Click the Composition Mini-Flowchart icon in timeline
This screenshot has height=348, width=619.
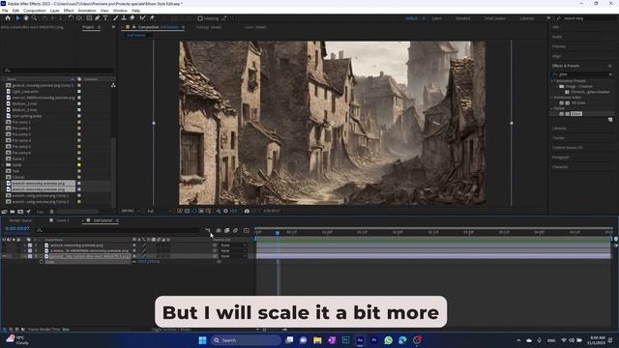click(208, 230)
